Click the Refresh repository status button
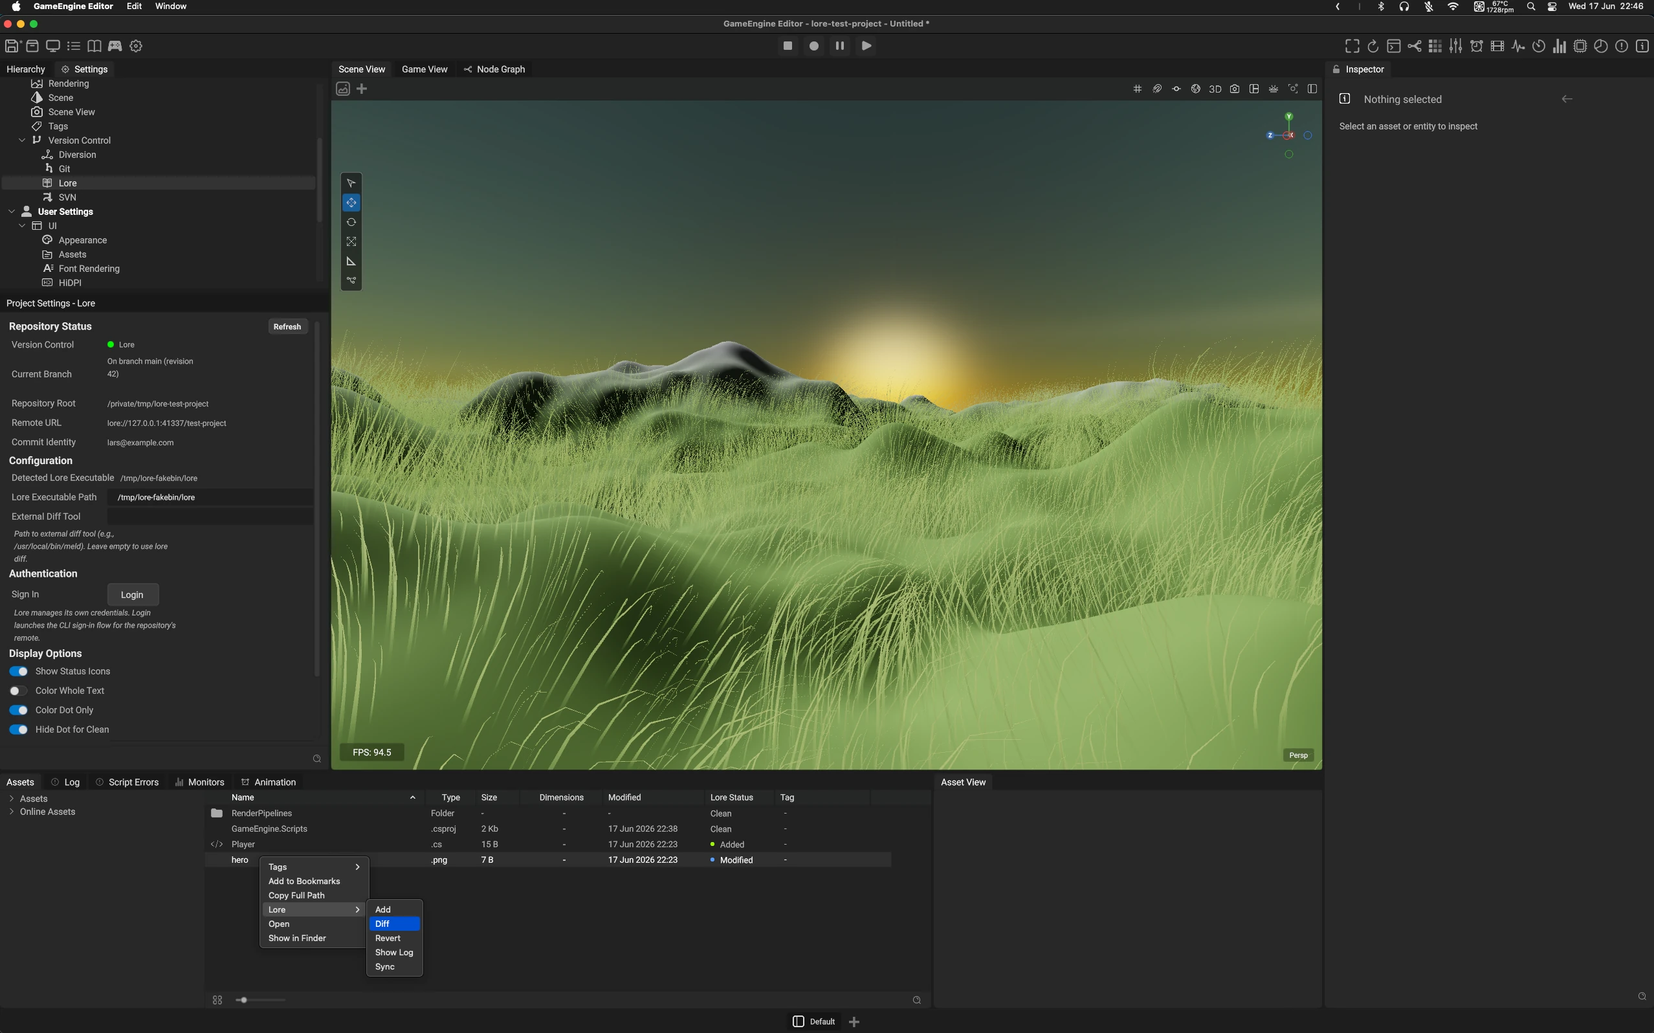This screenshot has height=1033, width=1654. 287,327
